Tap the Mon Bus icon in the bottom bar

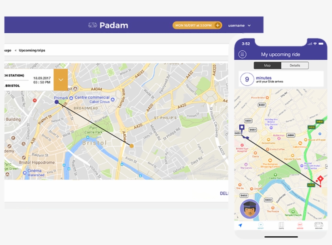click(319, 226)
